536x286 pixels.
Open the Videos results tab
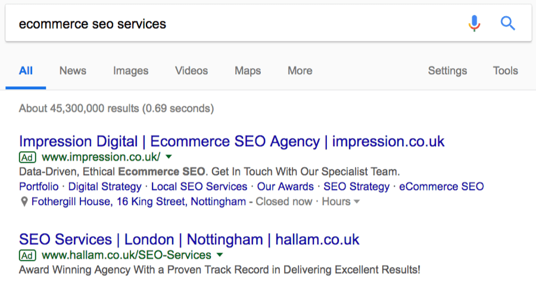point(191,71)
